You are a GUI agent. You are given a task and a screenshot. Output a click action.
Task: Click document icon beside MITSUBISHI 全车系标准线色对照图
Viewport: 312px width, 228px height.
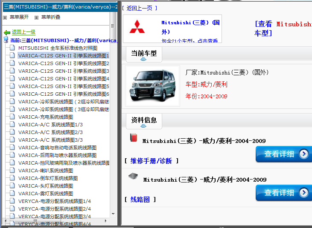(12, 48)
